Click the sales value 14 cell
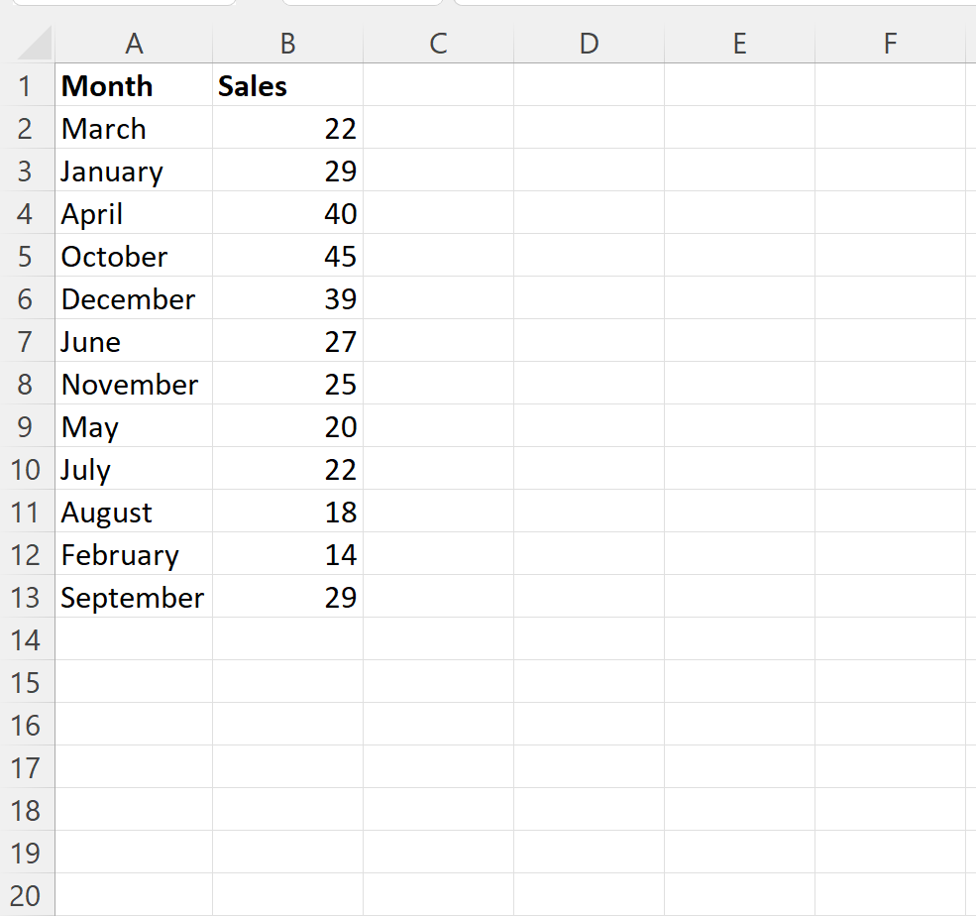This screenshot has height=916, width=976. tap(287, 553)
